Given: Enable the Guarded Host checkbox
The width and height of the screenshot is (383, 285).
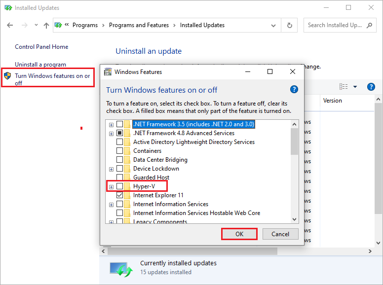Looking at the screenshot, I should [119, 177].
